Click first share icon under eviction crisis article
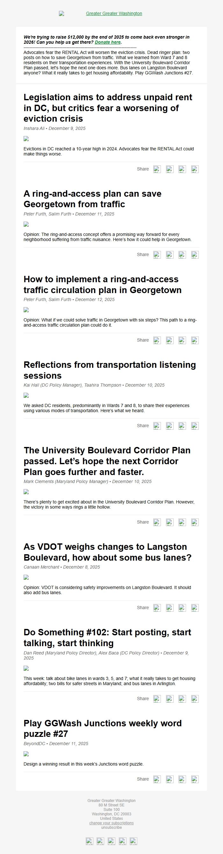This screenshot has width=223, height=854. pos(157,169)
